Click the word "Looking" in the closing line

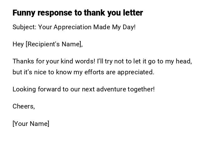click(x=24, y=89)
